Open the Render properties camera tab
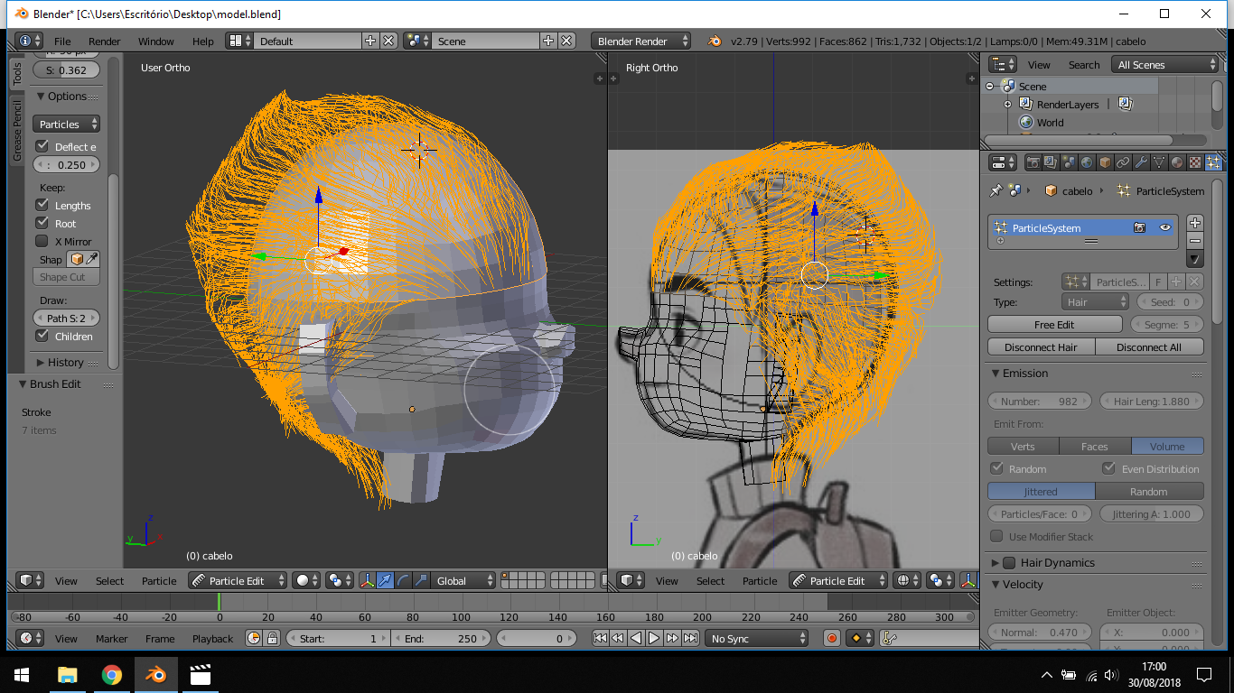Image resolution: width=1234 pixels, height=693 pixels. point(1033,162)
